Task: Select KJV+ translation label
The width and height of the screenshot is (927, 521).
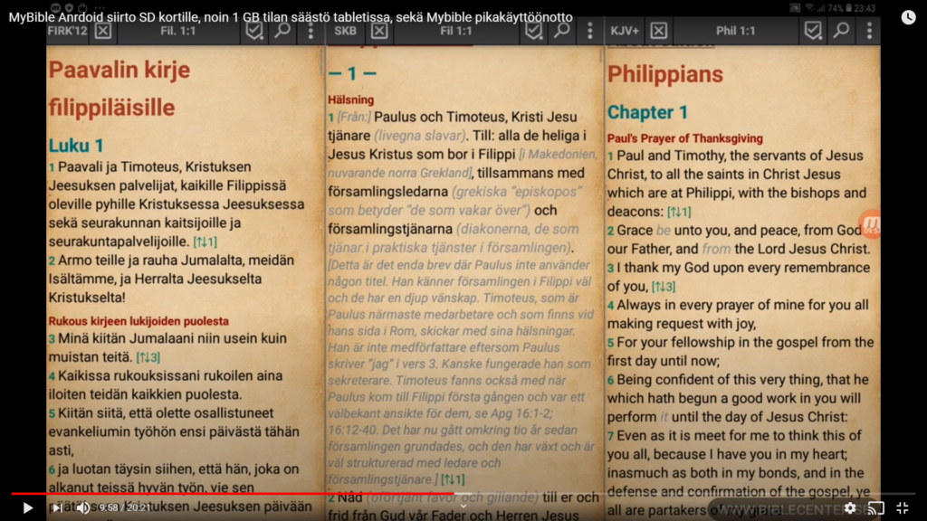Action: pos(625,31)
